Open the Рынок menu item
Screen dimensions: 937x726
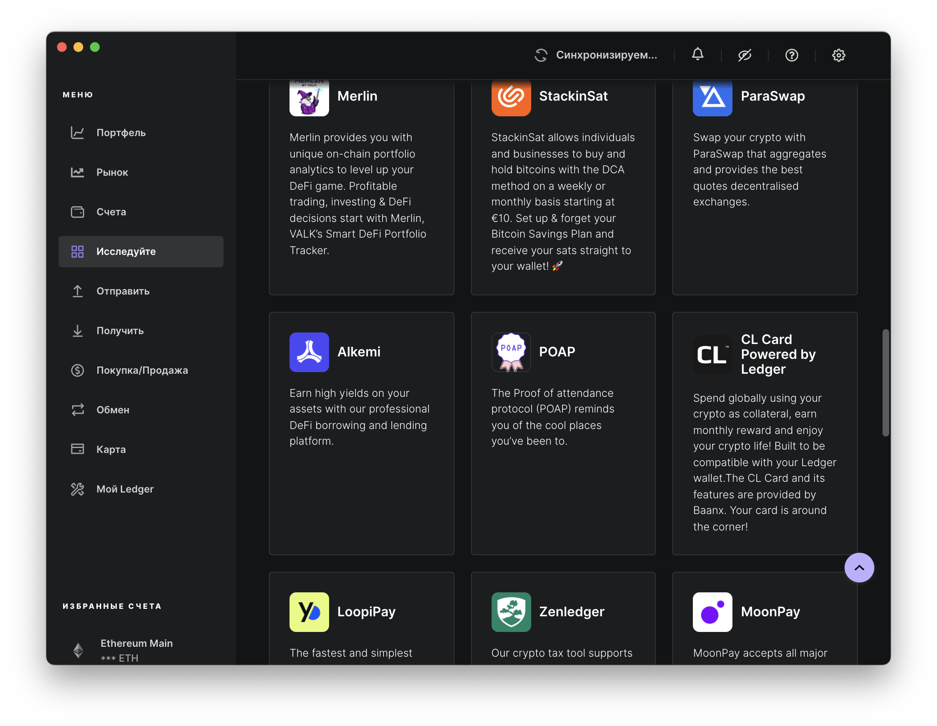pos(111,172)
